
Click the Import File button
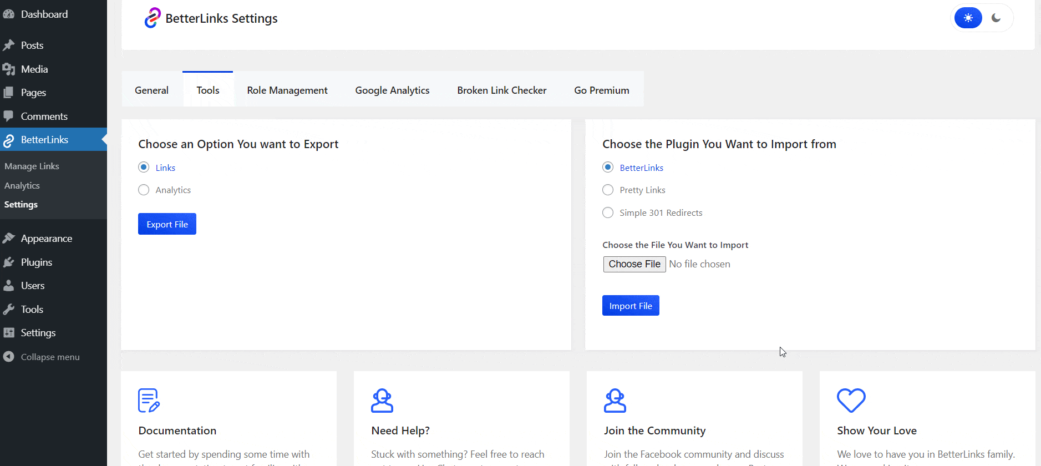pyautogui.click(x=631, y=306)
